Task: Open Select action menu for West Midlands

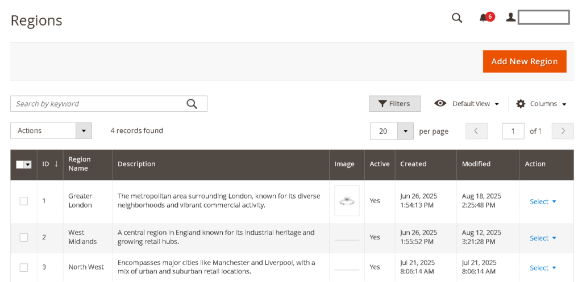Action: (x=543, y=238)
